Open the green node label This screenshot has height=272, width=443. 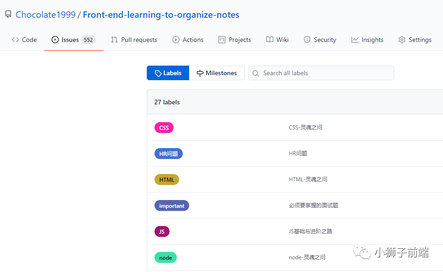click(165, 257)
